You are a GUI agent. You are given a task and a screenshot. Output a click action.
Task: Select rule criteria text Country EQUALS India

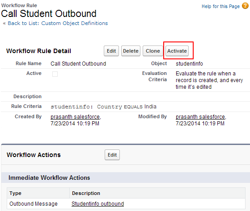point(127,107)
